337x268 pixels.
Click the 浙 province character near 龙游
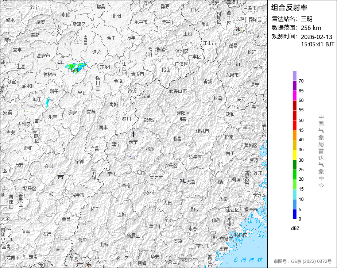239,30
